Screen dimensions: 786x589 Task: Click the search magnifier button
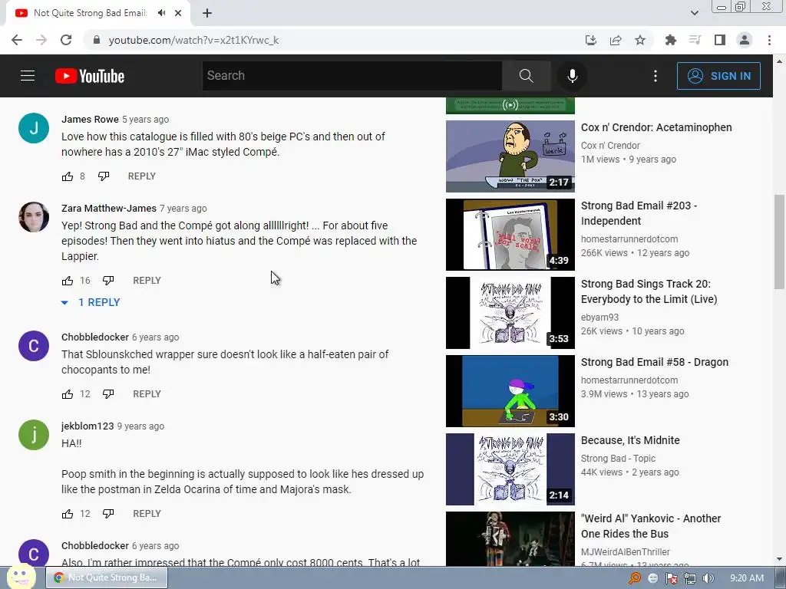pos(526,76)
